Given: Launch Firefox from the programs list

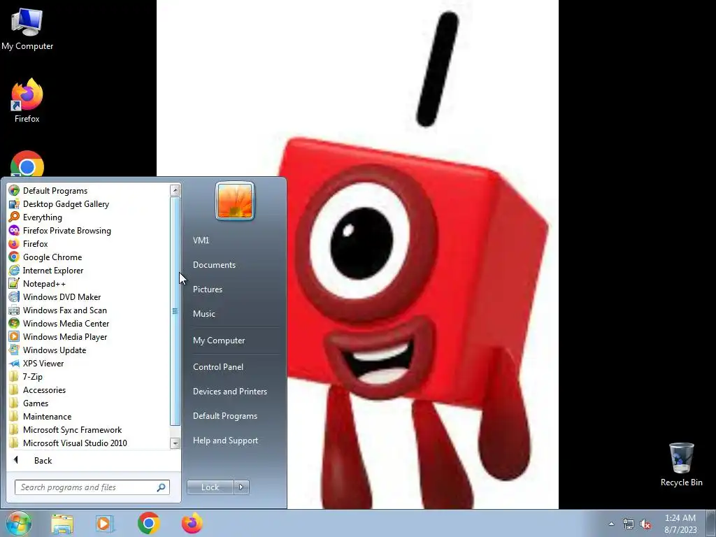Looking at the screenshot, I should tap(89, 244).
